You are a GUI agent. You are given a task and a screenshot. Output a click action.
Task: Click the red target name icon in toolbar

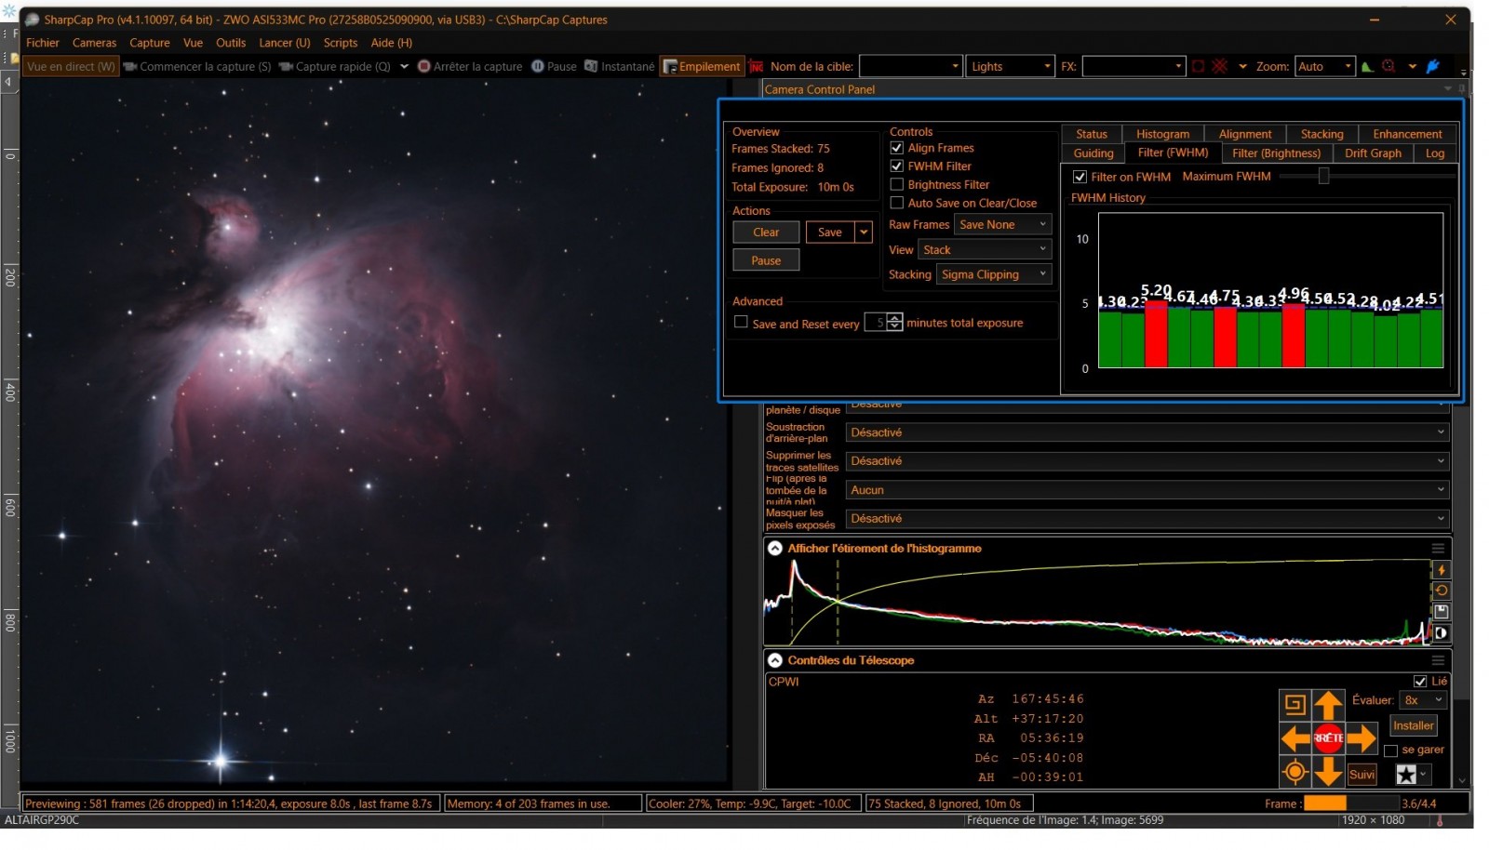tap(757, 67)
